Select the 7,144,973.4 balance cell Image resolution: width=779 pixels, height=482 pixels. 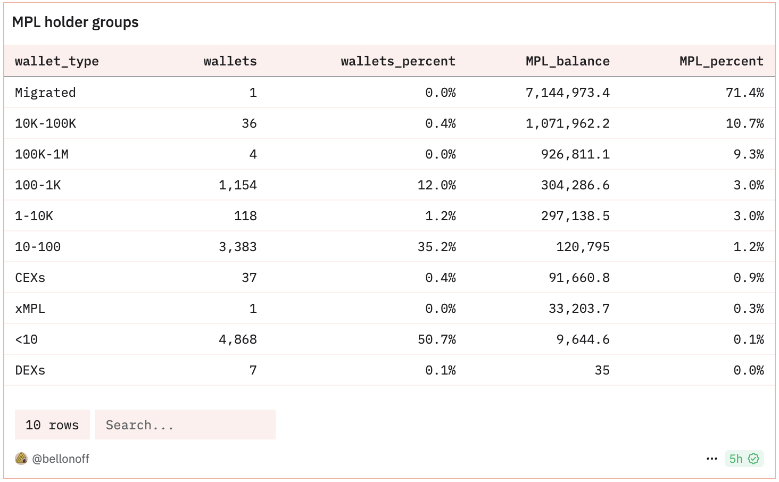(568, 93)
